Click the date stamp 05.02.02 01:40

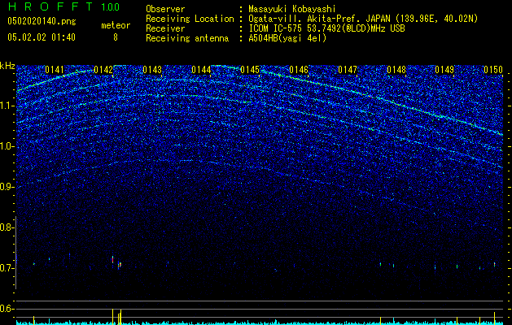point(42,37)
